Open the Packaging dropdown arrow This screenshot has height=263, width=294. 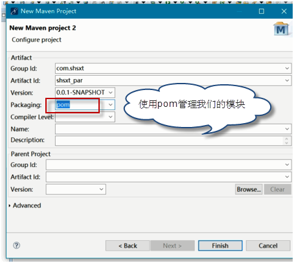111,105
